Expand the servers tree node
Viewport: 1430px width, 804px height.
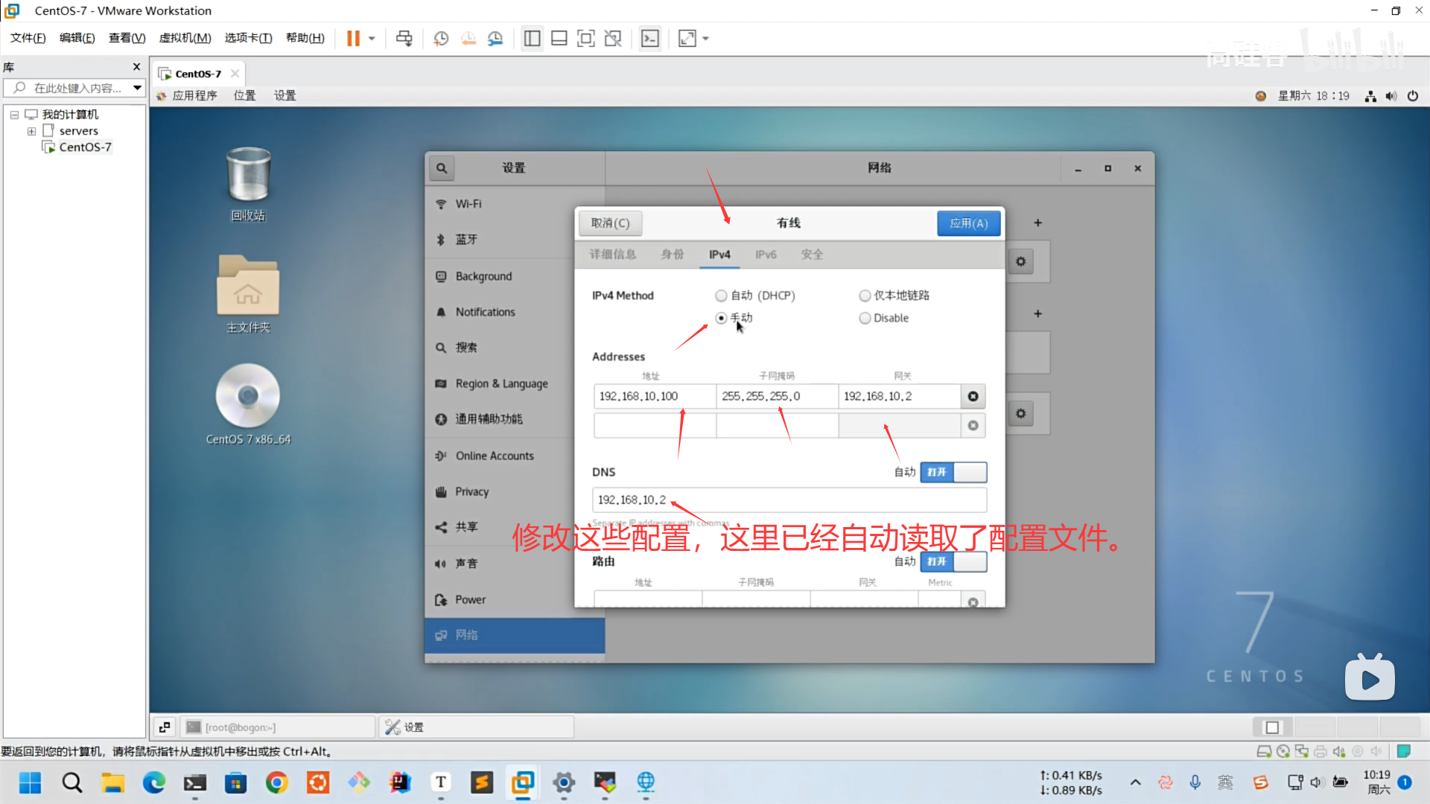[x=31, y=131]
